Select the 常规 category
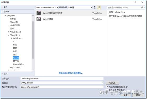The height and width of the screenshot is (99, 147). [x=15, y=48]
